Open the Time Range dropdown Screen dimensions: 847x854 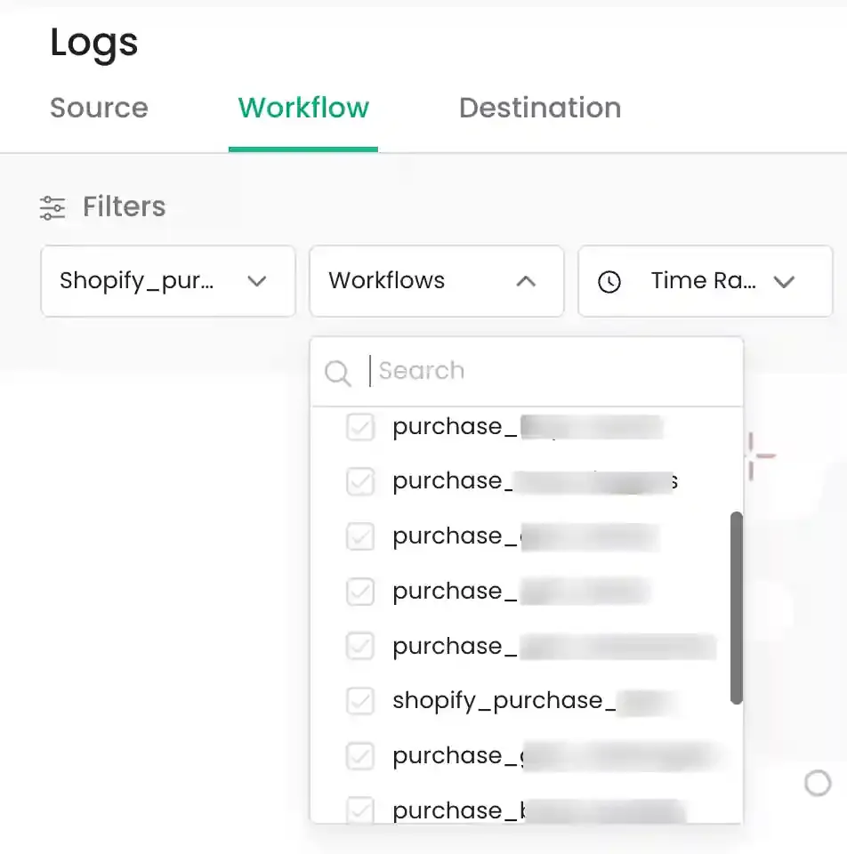click(x=706, y=281)
